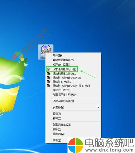
Task: Choose 复制(C) in the context menu
Action: tap(73, 118)
